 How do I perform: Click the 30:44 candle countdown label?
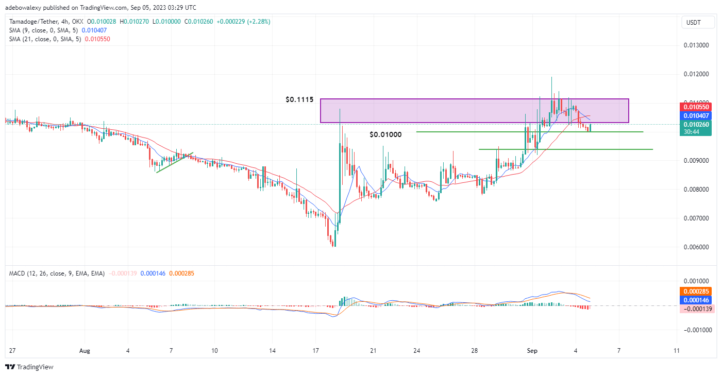pos(691,132)
